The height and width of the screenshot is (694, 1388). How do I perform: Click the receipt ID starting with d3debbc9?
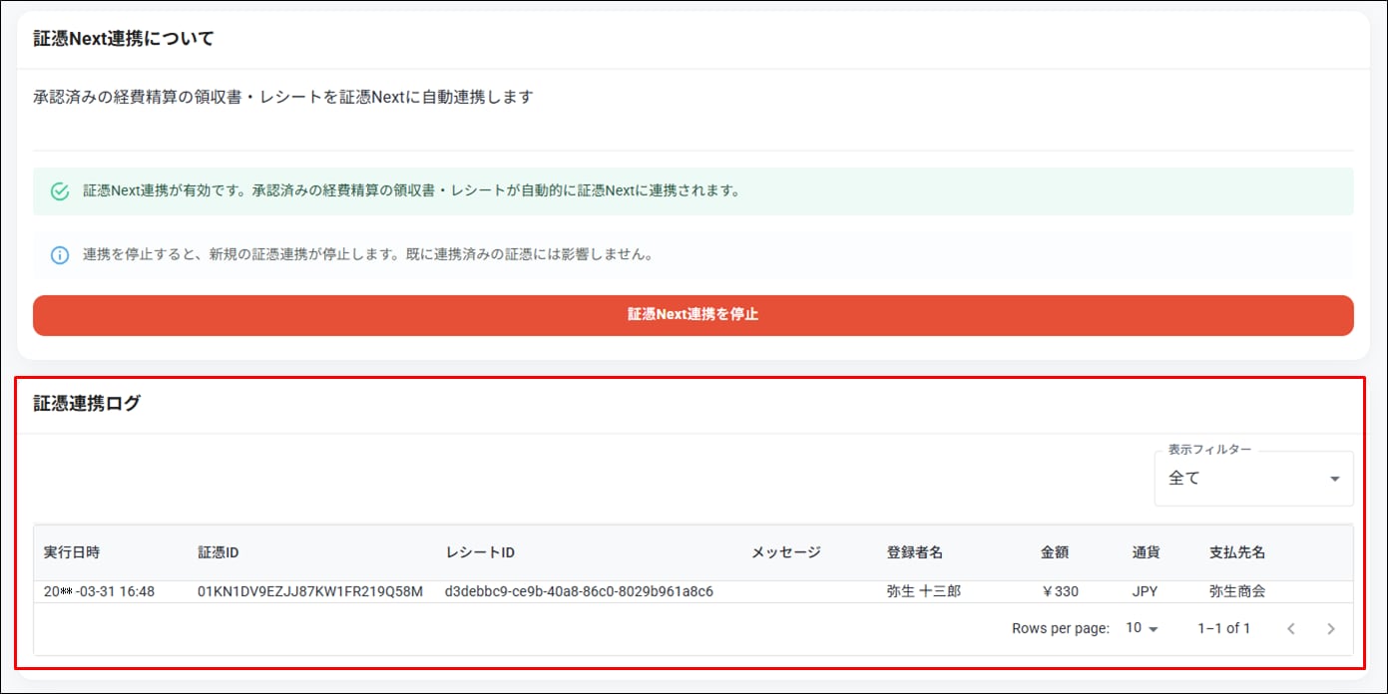579,591
